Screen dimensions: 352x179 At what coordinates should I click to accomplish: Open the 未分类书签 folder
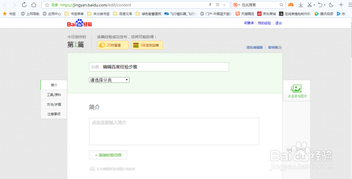[x=98, y=14]
